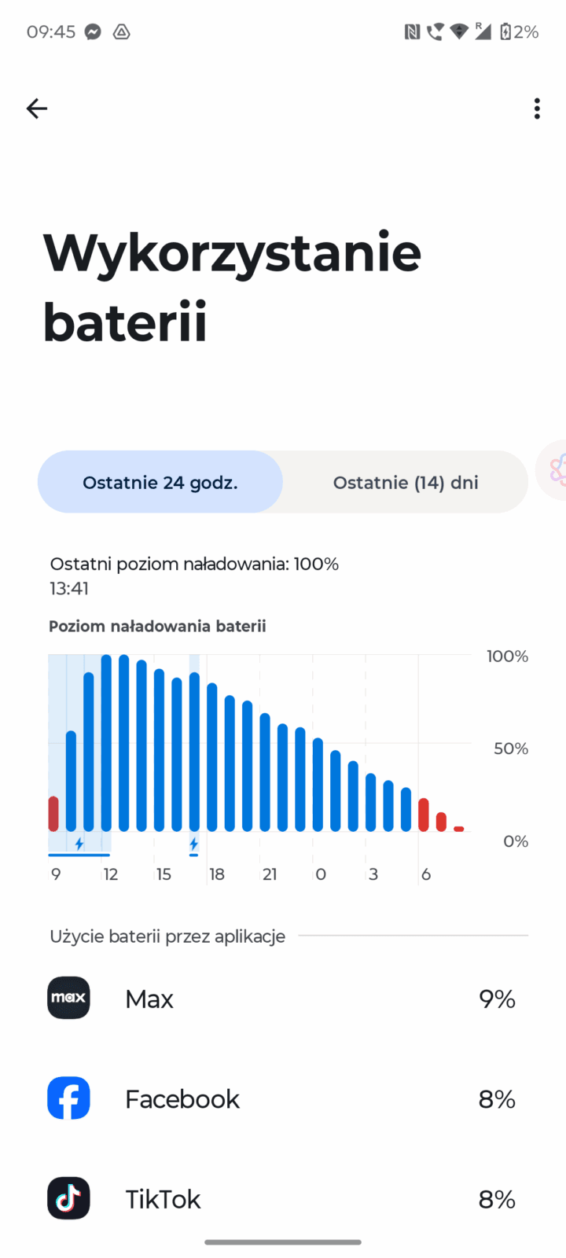Open TikTok battery usage entry

(x=283, y=1198)
